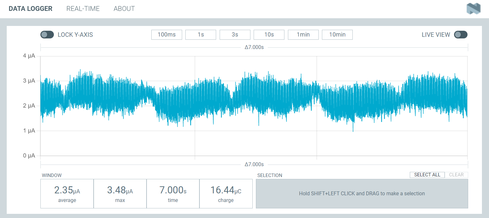Set the chart window to 10s
The image size is (489, 218).
[x=269, y=35]
